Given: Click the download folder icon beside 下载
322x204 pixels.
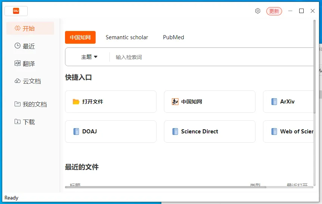Looking at the screenshot, I should coord(18,122).
